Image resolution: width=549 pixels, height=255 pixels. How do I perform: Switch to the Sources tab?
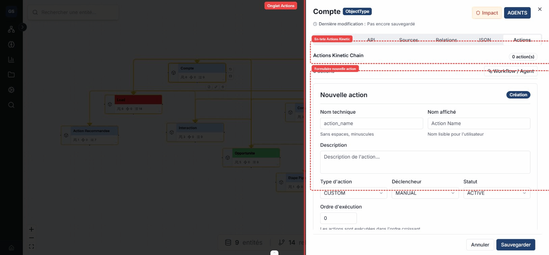coord(408,40)
